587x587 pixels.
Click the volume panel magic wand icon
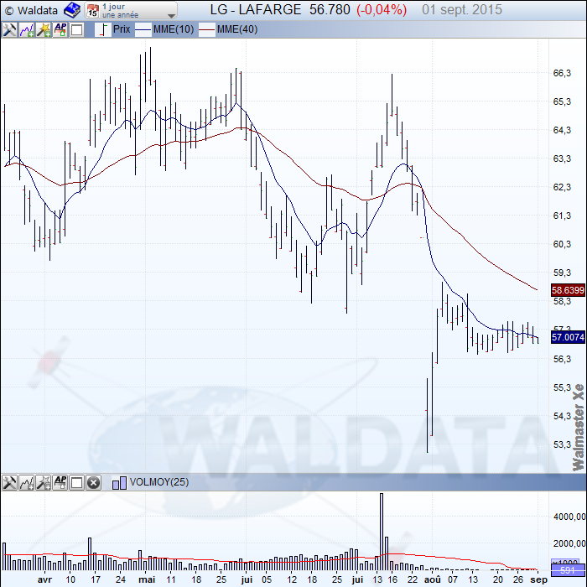[44, 482]
